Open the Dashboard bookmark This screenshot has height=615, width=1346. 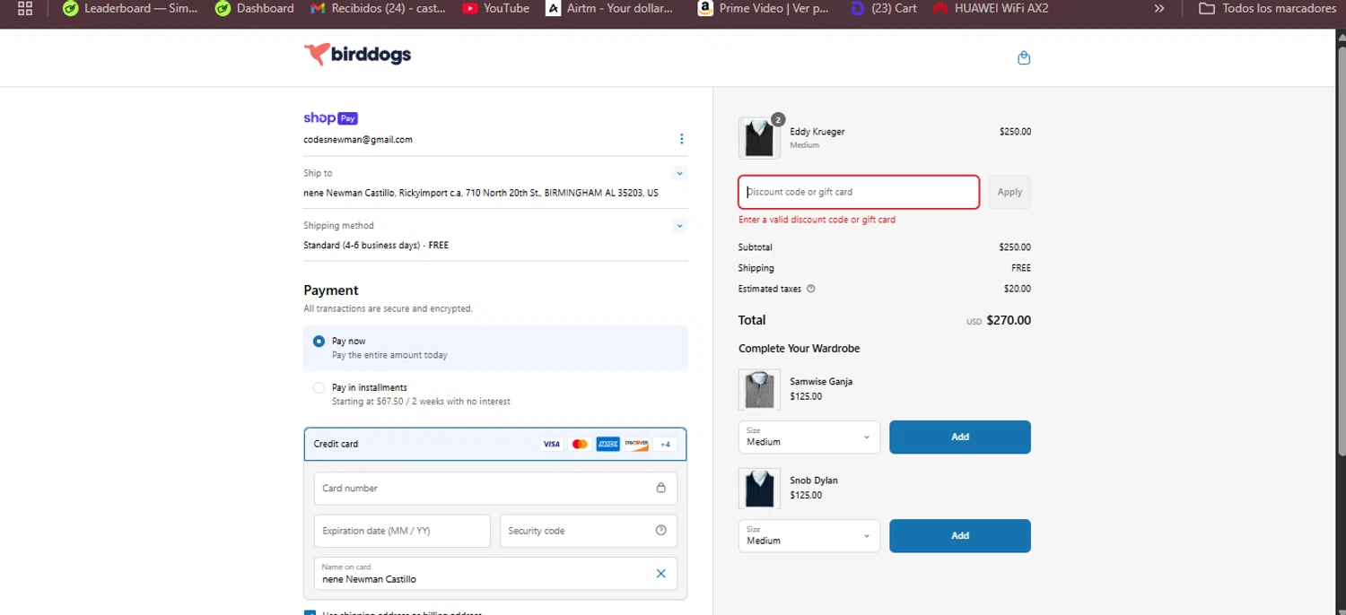(x=255, y=8)
